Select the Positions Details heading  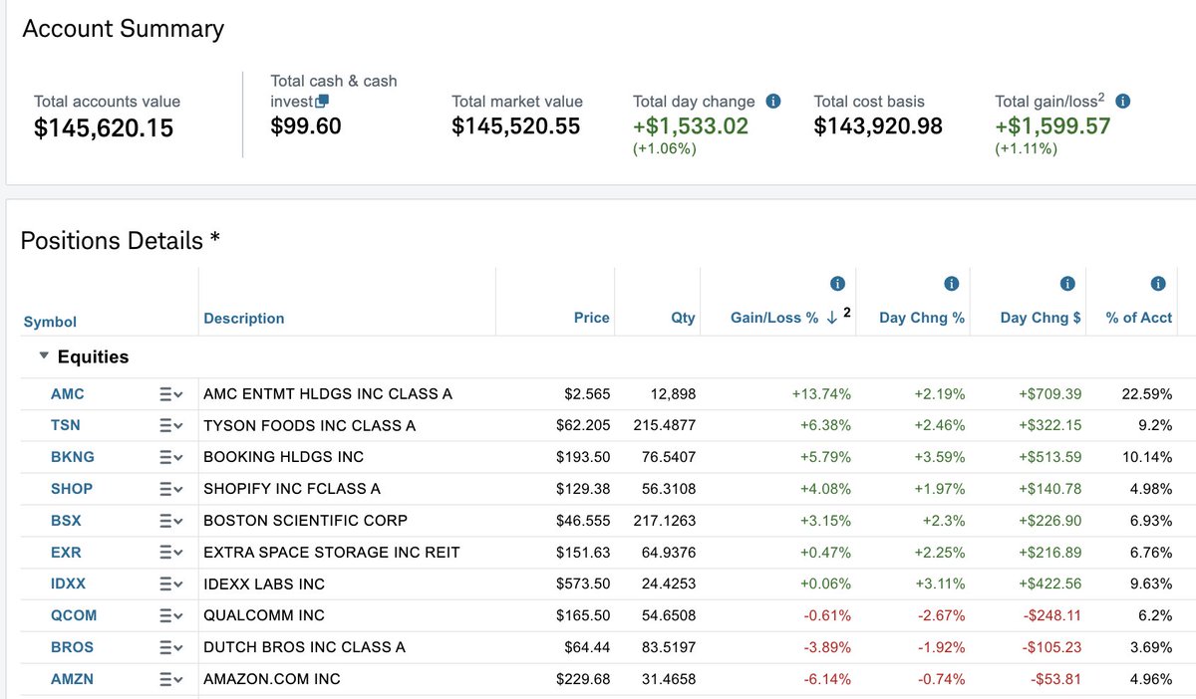[121, 241]
